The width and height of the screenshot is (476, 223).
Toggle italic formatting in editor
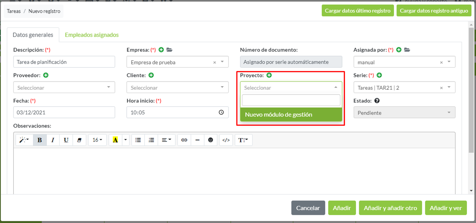(53, 140)
